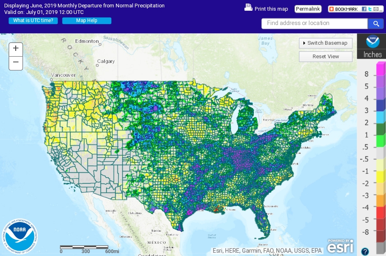
Task: Expand the Switch Basemap panel
Action: 325,43
